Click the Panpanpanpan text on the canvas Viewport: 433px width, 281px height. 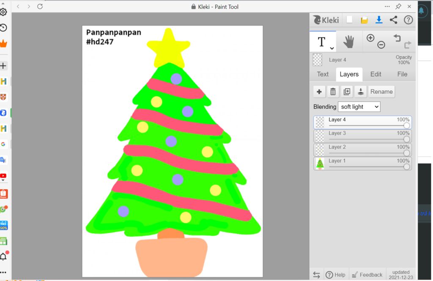[x=113, y=33]
